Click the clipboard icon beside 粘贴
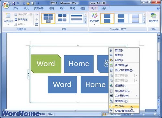 click(111, 60)
